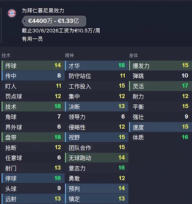Select the 传中 attribute row
The image size is (192, 204).
33,76
